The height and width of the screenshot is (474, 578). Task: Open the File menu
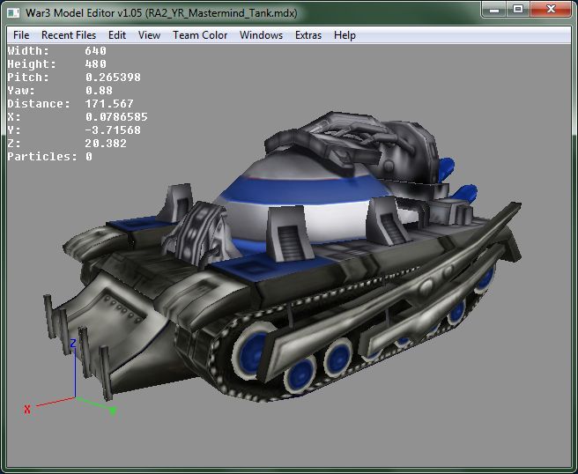pyautogui.click(x=21, y=35)
